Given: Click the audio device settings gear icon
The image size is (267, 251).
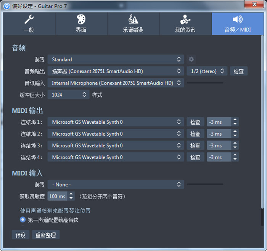Looking at the screenshot, I should [x=191, y=59].
